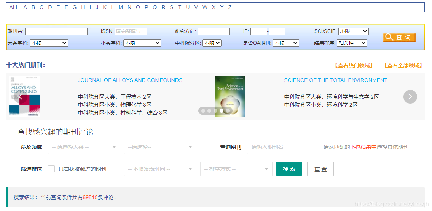The image size is (432, 211).
Task: Filter journals by ALL letters
Action: pos(14,8)
